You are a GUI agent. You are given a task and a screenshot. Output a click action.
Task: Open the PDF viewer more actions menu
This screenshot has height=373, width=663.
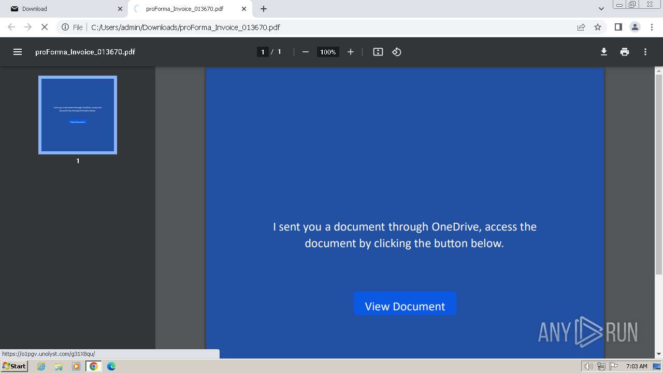(x=645, y=52)
